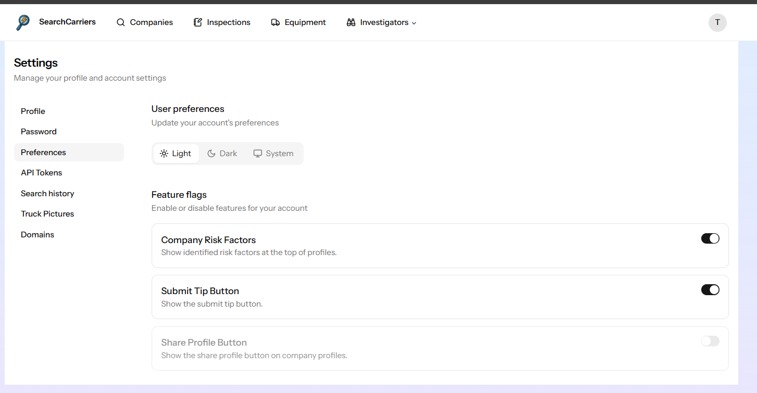Open the Profile settings section
Image resolution: width=757 pixels, height=393 pixels.
tap(33, 111)
